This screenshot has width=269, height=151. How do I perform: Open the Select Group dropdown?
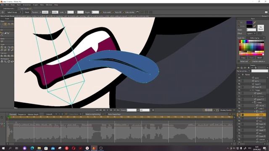(x=14, y=12)
